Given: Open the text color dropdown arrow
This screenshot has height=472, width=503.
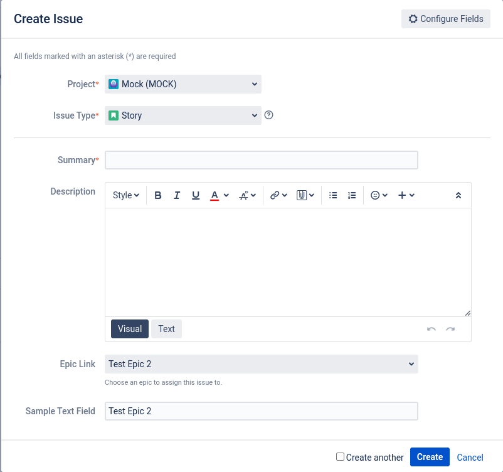Looking at the screenshot, I should click(226, 195).
